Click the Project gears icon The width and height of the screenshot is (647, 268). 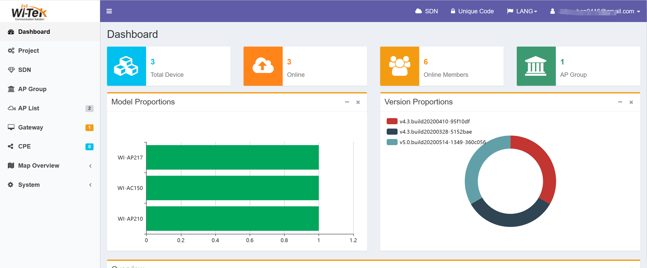11,51
